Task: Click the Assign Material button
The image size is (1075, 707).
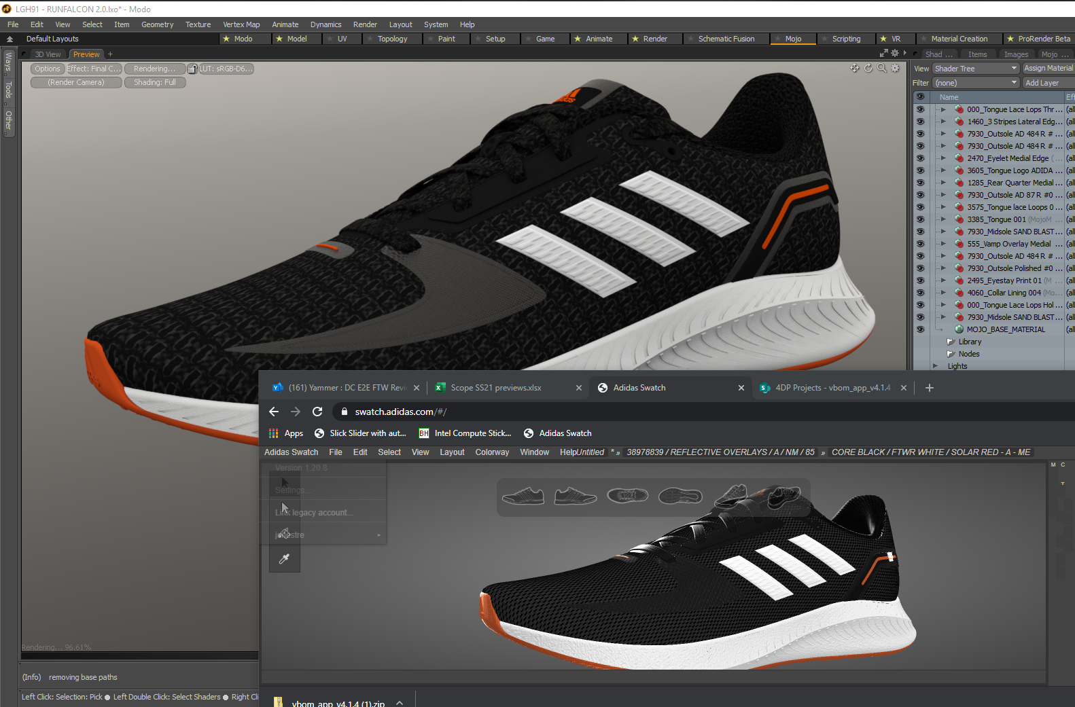Action: (1048, 69)
